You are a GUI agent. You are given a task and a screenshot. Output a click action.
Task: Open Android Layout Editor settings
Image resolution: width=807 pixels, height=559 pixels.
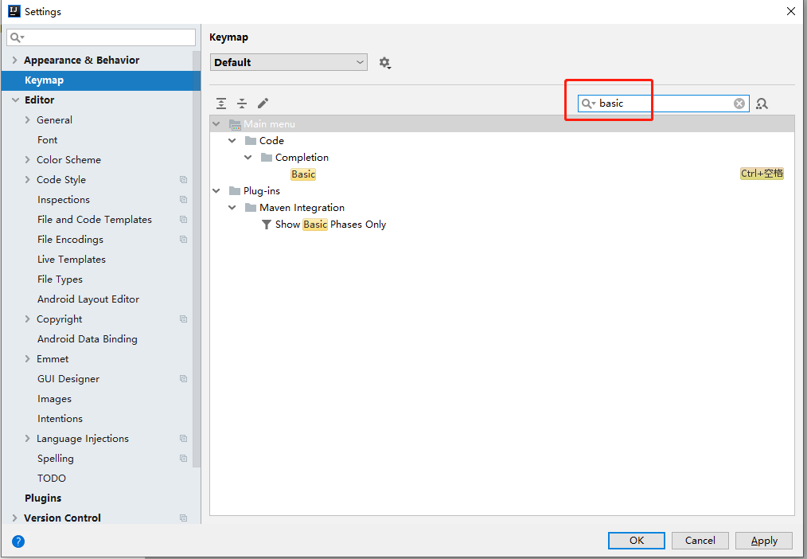88,299
